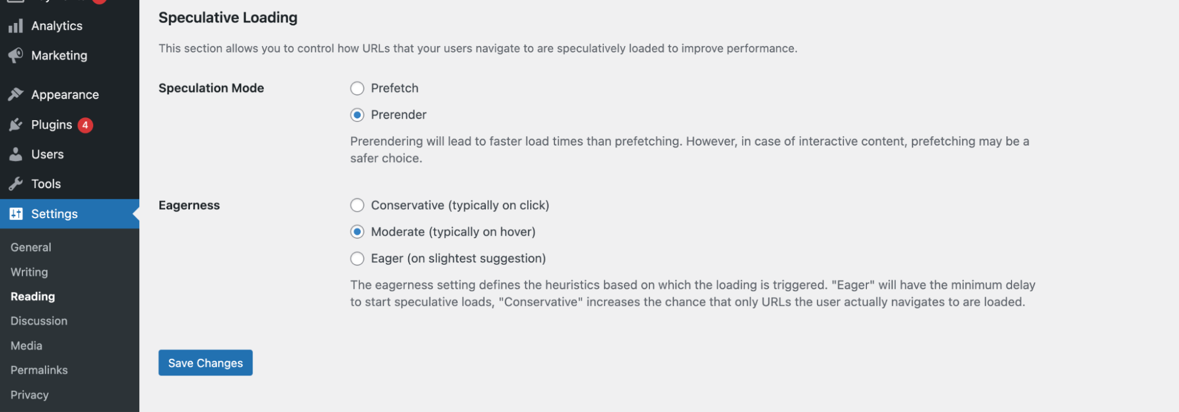Click the Analytics bar chart icon
Image resolution: width=1179 pixels, height=412 pixels.
16,26
